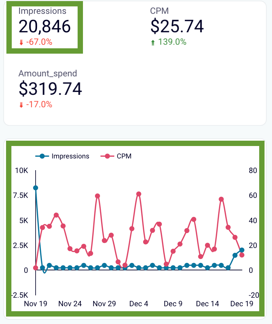Screen dimensions: 272x324
Task: Click the red down arrow beside -17.0%
Action: (21, 105)
